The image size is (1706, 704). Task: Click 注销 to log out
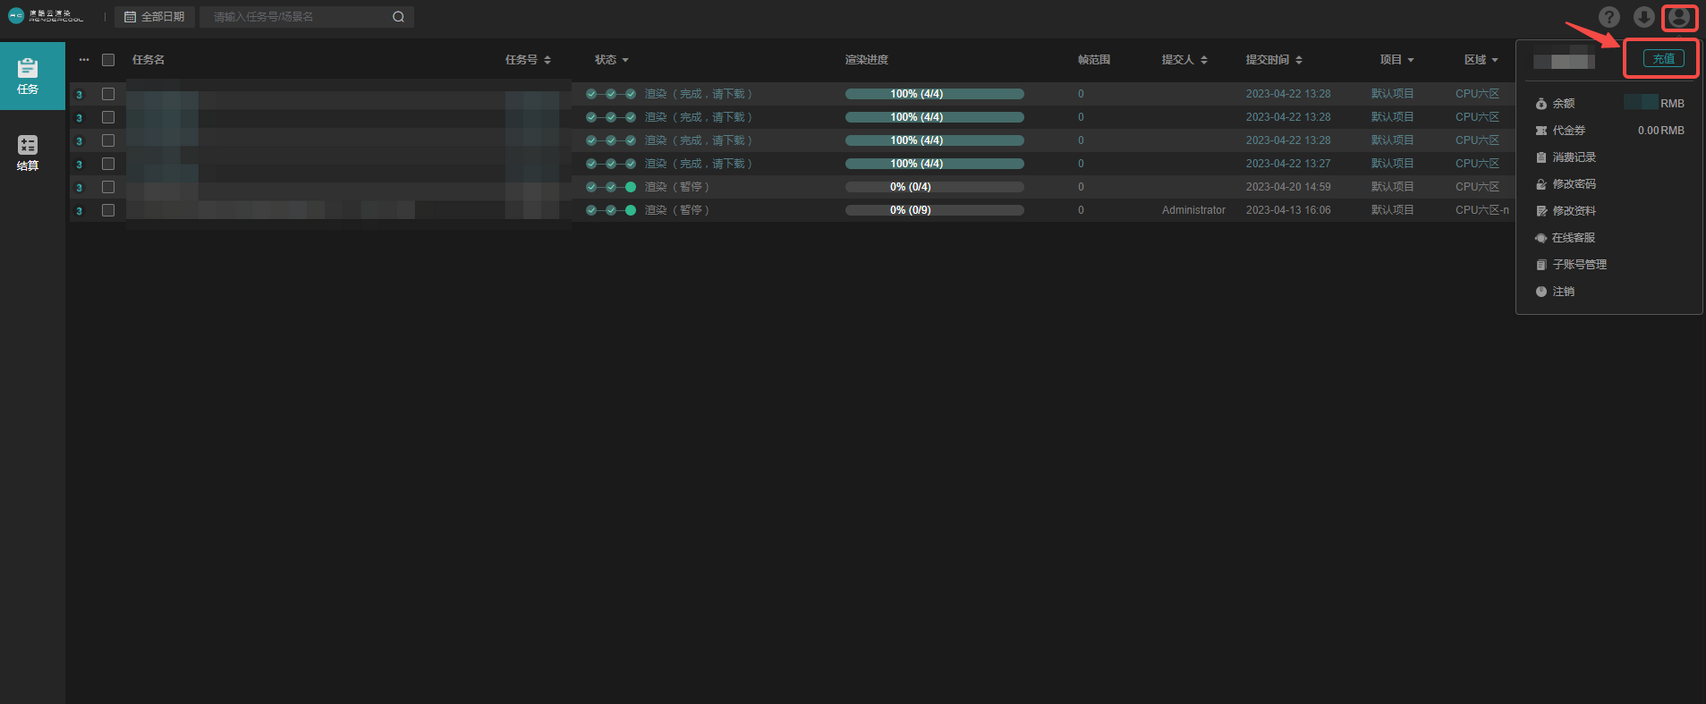(1563, 292)
